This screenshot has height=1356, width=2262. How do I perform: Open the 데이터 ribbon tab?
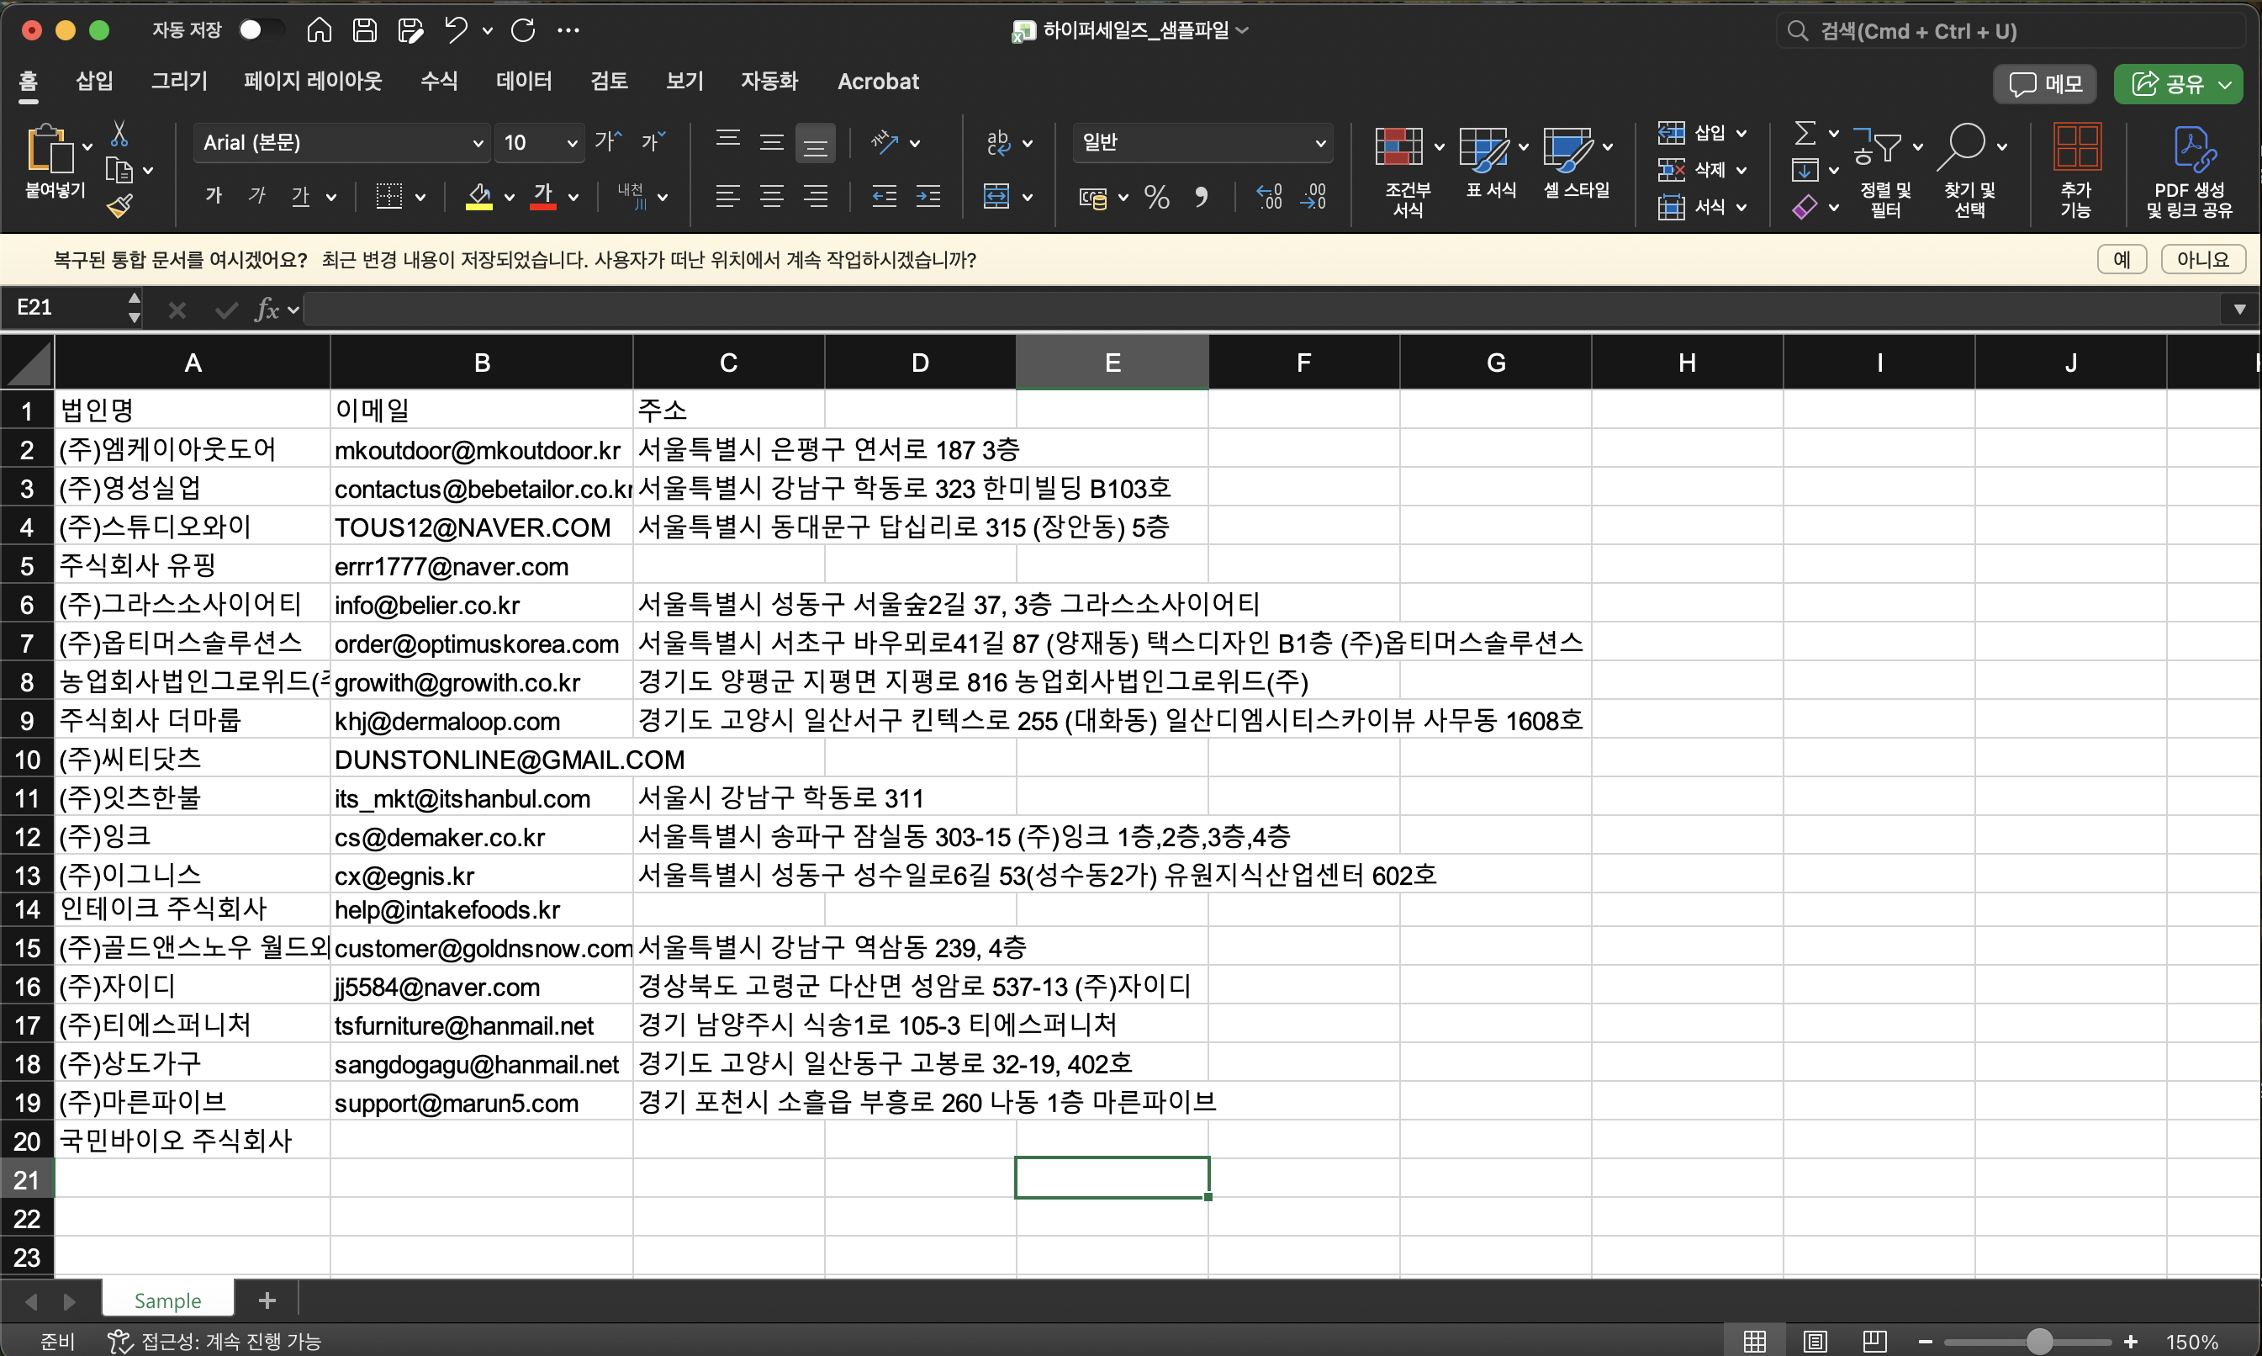pyautogui.click(x=523, y=82)
